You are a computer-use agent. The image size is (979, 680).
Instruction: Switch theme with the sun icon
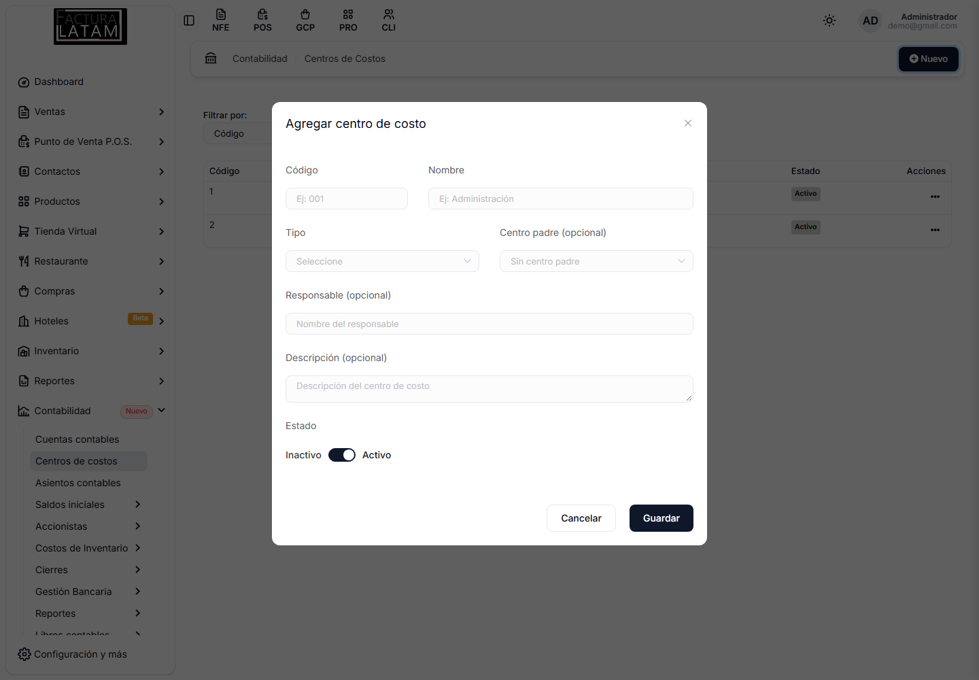click(x=829, y=20)
